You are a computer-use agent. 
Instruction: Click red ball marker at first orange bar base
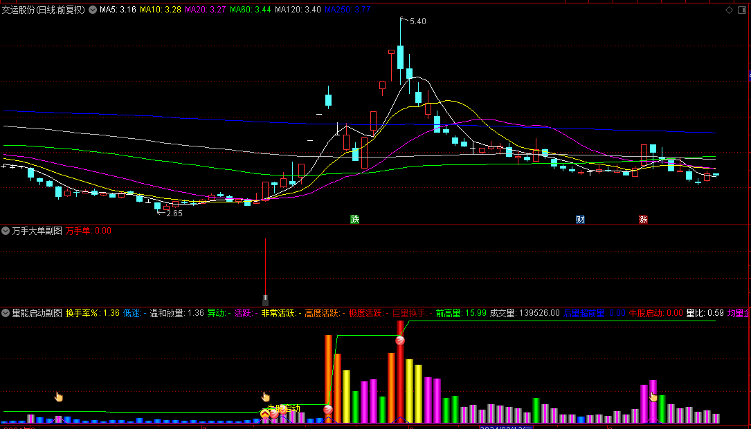point(328,410)
